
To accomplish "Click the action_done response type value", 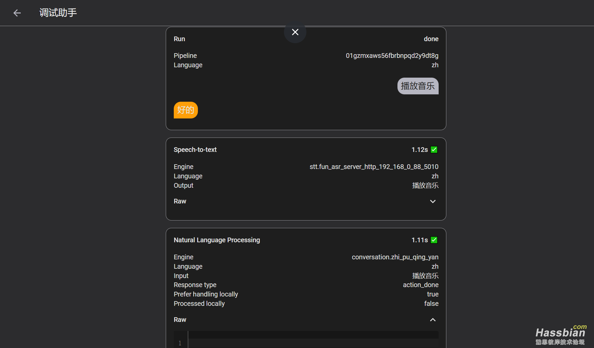I will (x=421, y=285).
